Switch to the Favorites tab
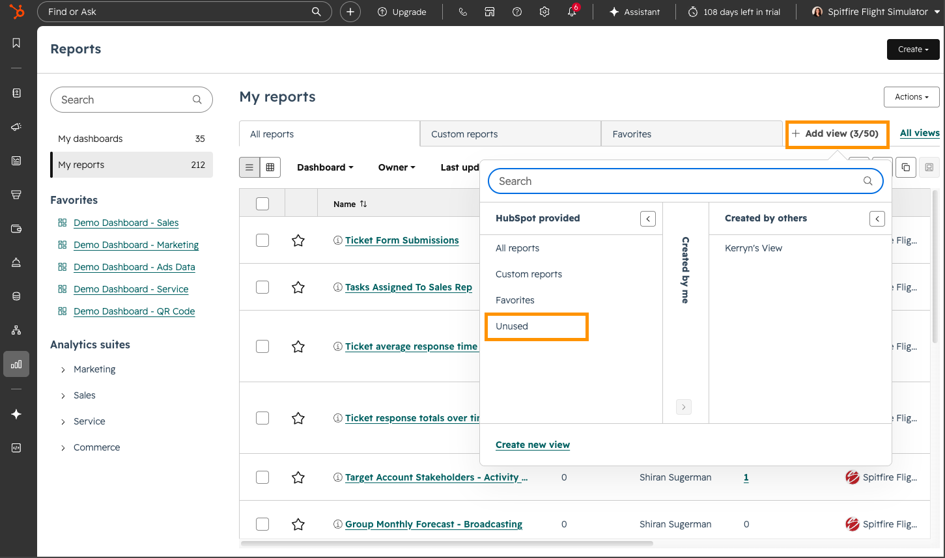Screen dimensions: 945x558 coord(631,133)
